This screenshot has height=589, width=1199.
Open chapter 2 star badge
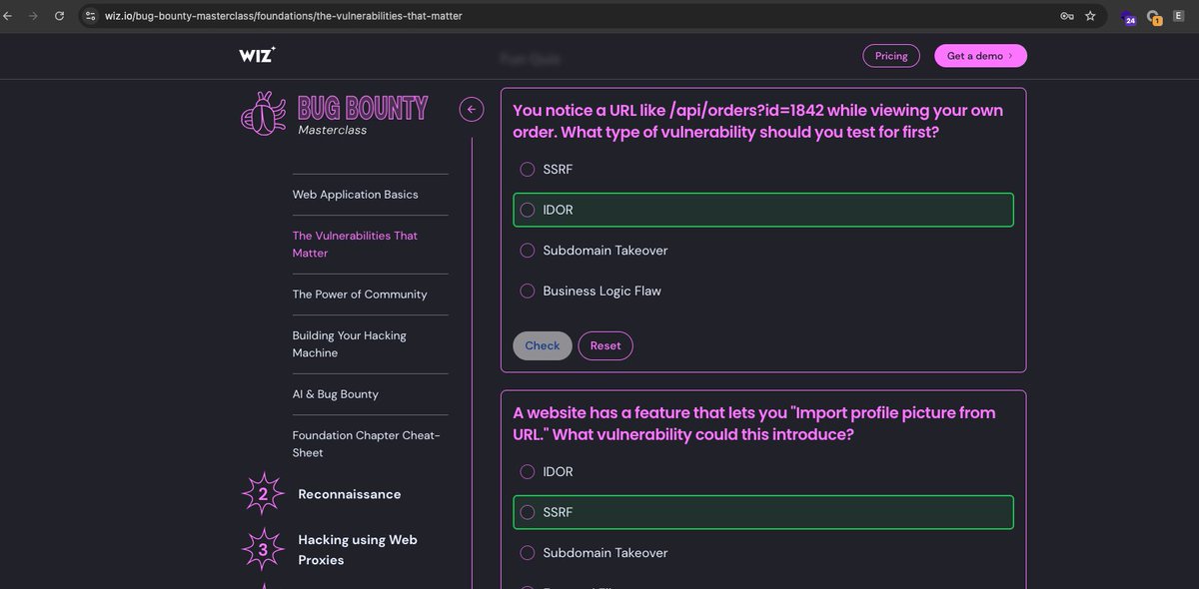(263, 494)
